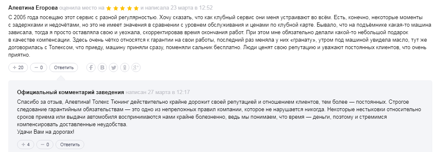The image size is (436, 152).
Task: Downvote the review with −0 button
Action: click(x=39, y=67)
